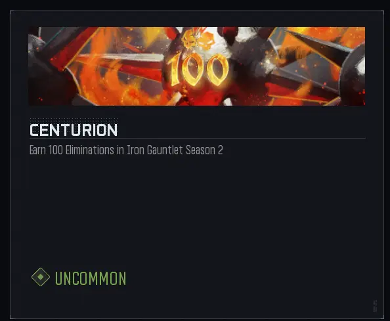Click the divider line under the CENTURION title
The image size is (390, 321).
coord(198,138)
